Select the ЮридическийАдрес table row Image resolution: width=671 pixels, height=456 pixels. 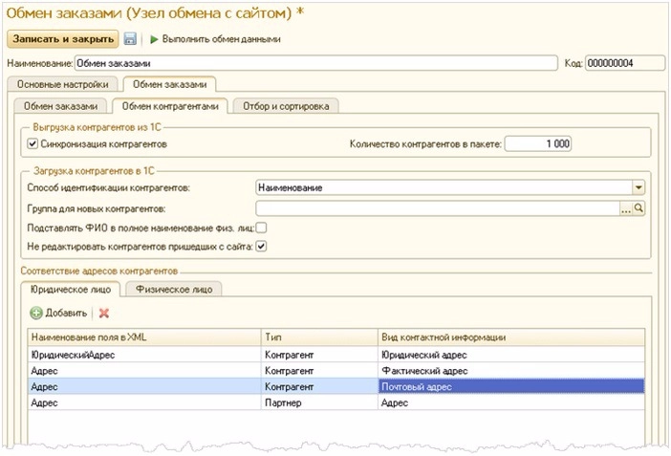143,355
